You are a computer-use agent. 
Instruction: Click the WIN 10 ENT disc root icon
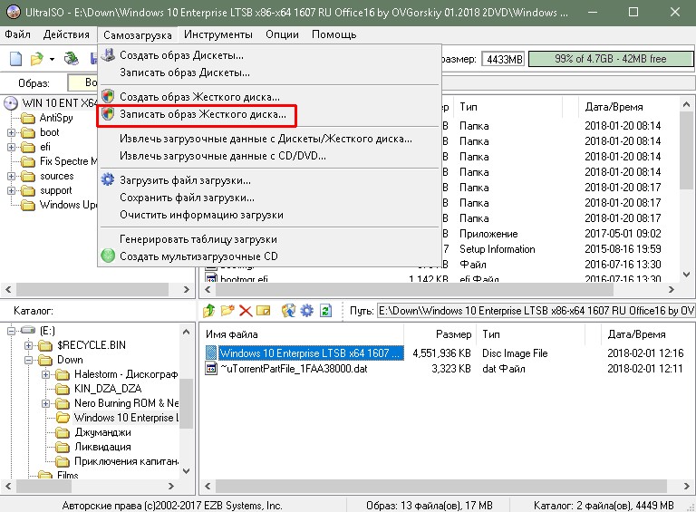[11, 103]
